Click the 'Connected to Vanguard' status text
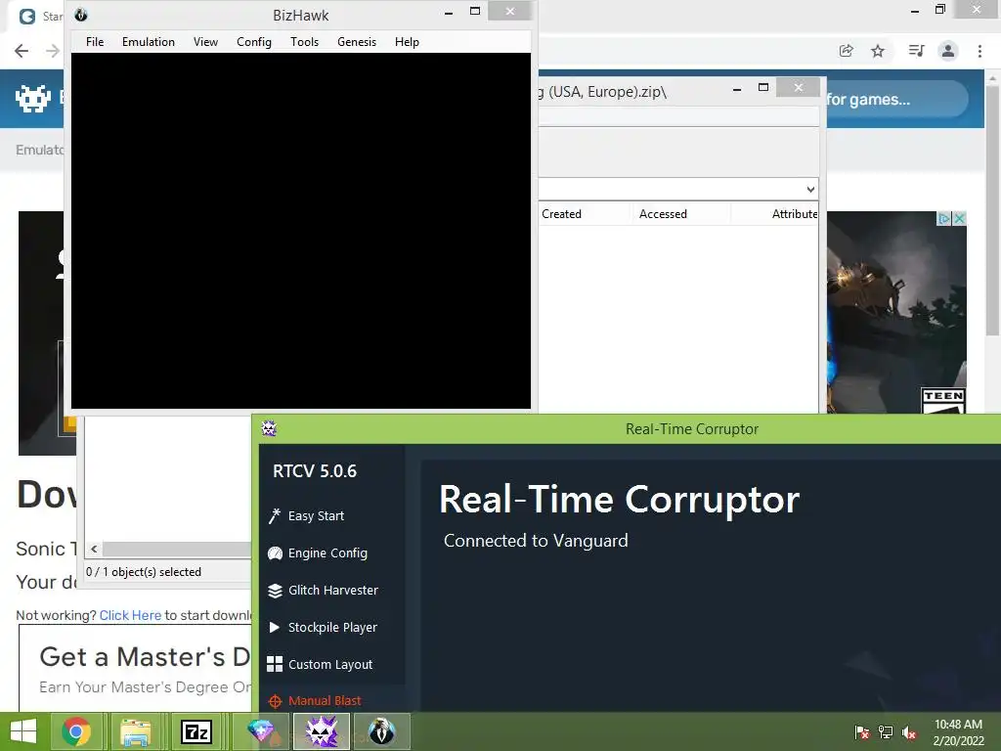The image size is (1001, 751). (536, 541)
